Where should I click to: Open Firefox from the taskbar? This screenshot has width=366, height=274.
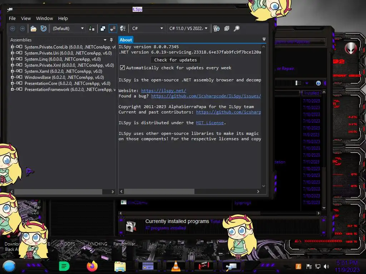(x=92, y=266)
